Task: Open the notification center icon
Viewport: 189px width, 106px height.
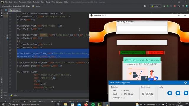Action: coord(187,105)
